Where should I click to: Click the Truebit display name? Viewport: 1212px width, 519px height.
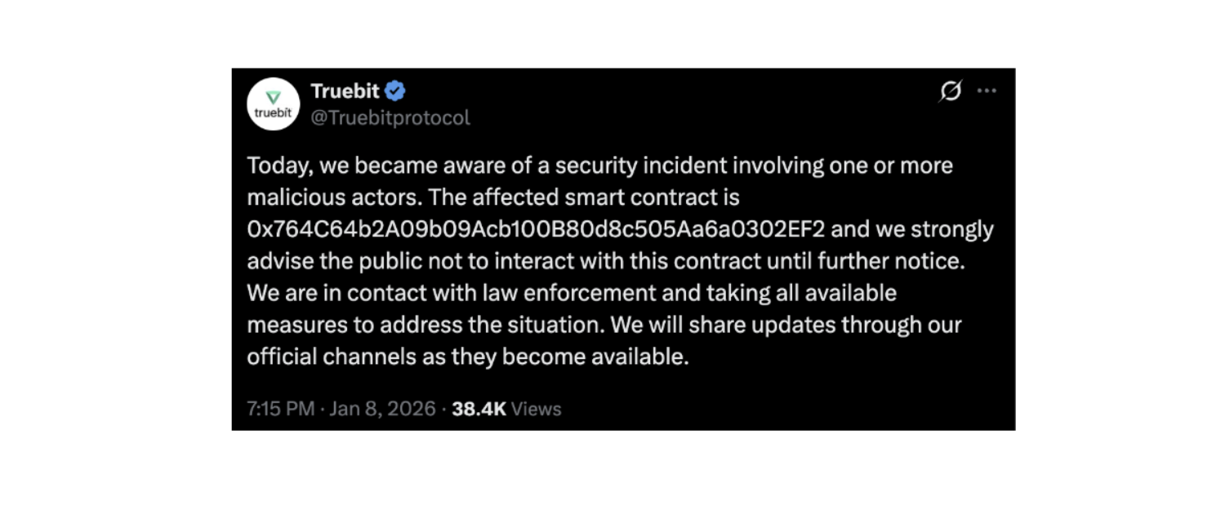344,91
